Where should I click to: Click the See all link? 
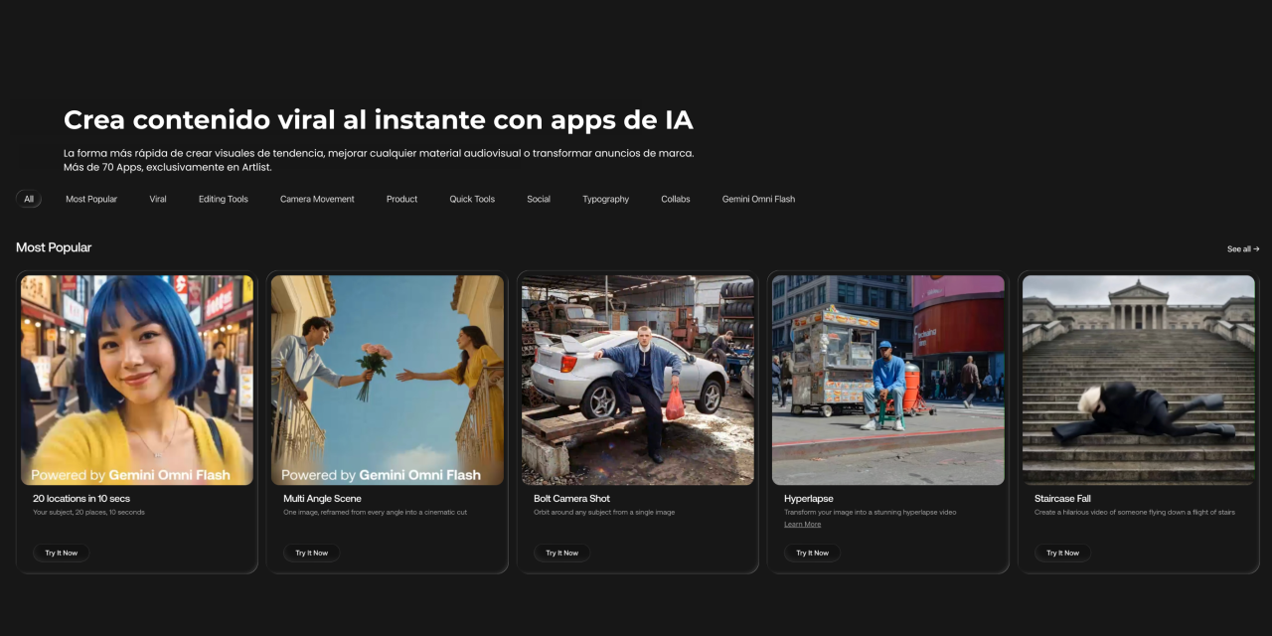[1243, 249]
